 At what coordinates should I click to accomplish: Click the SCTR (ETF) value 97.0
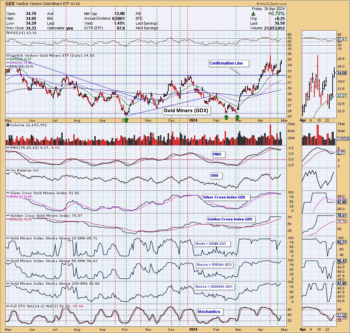coord(121,28)
